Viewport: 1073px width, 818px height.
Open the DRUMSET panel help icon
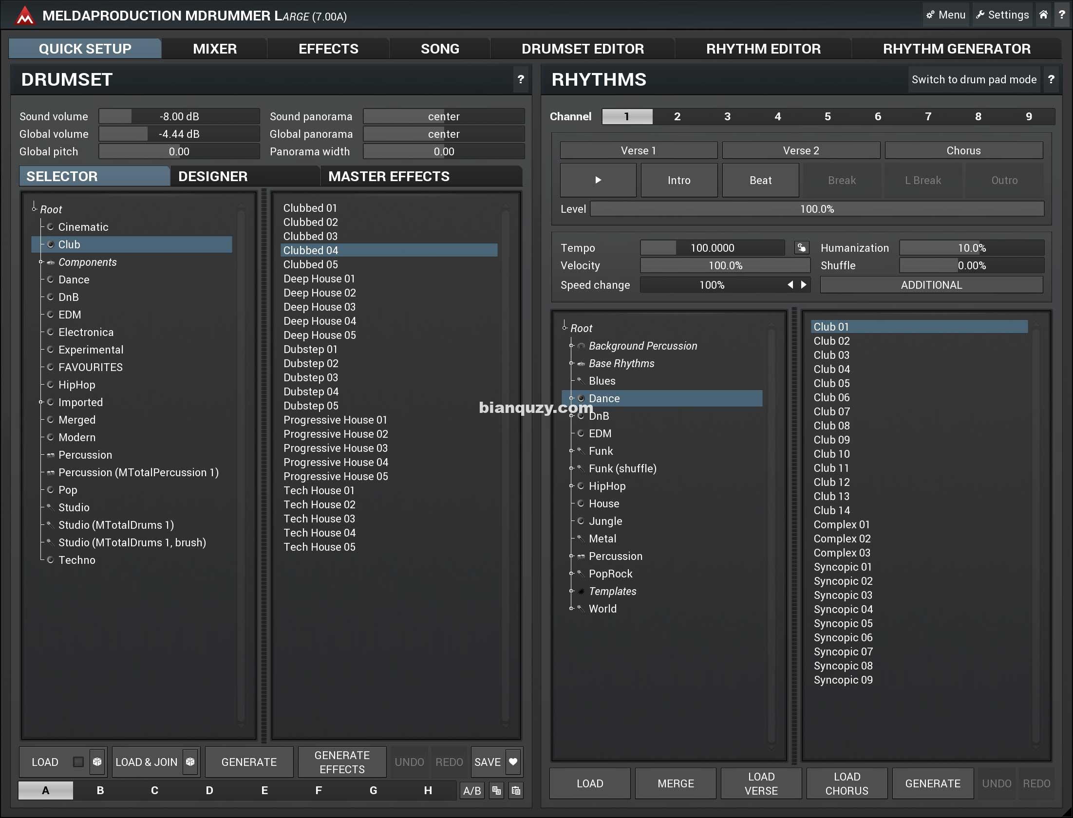521,79
